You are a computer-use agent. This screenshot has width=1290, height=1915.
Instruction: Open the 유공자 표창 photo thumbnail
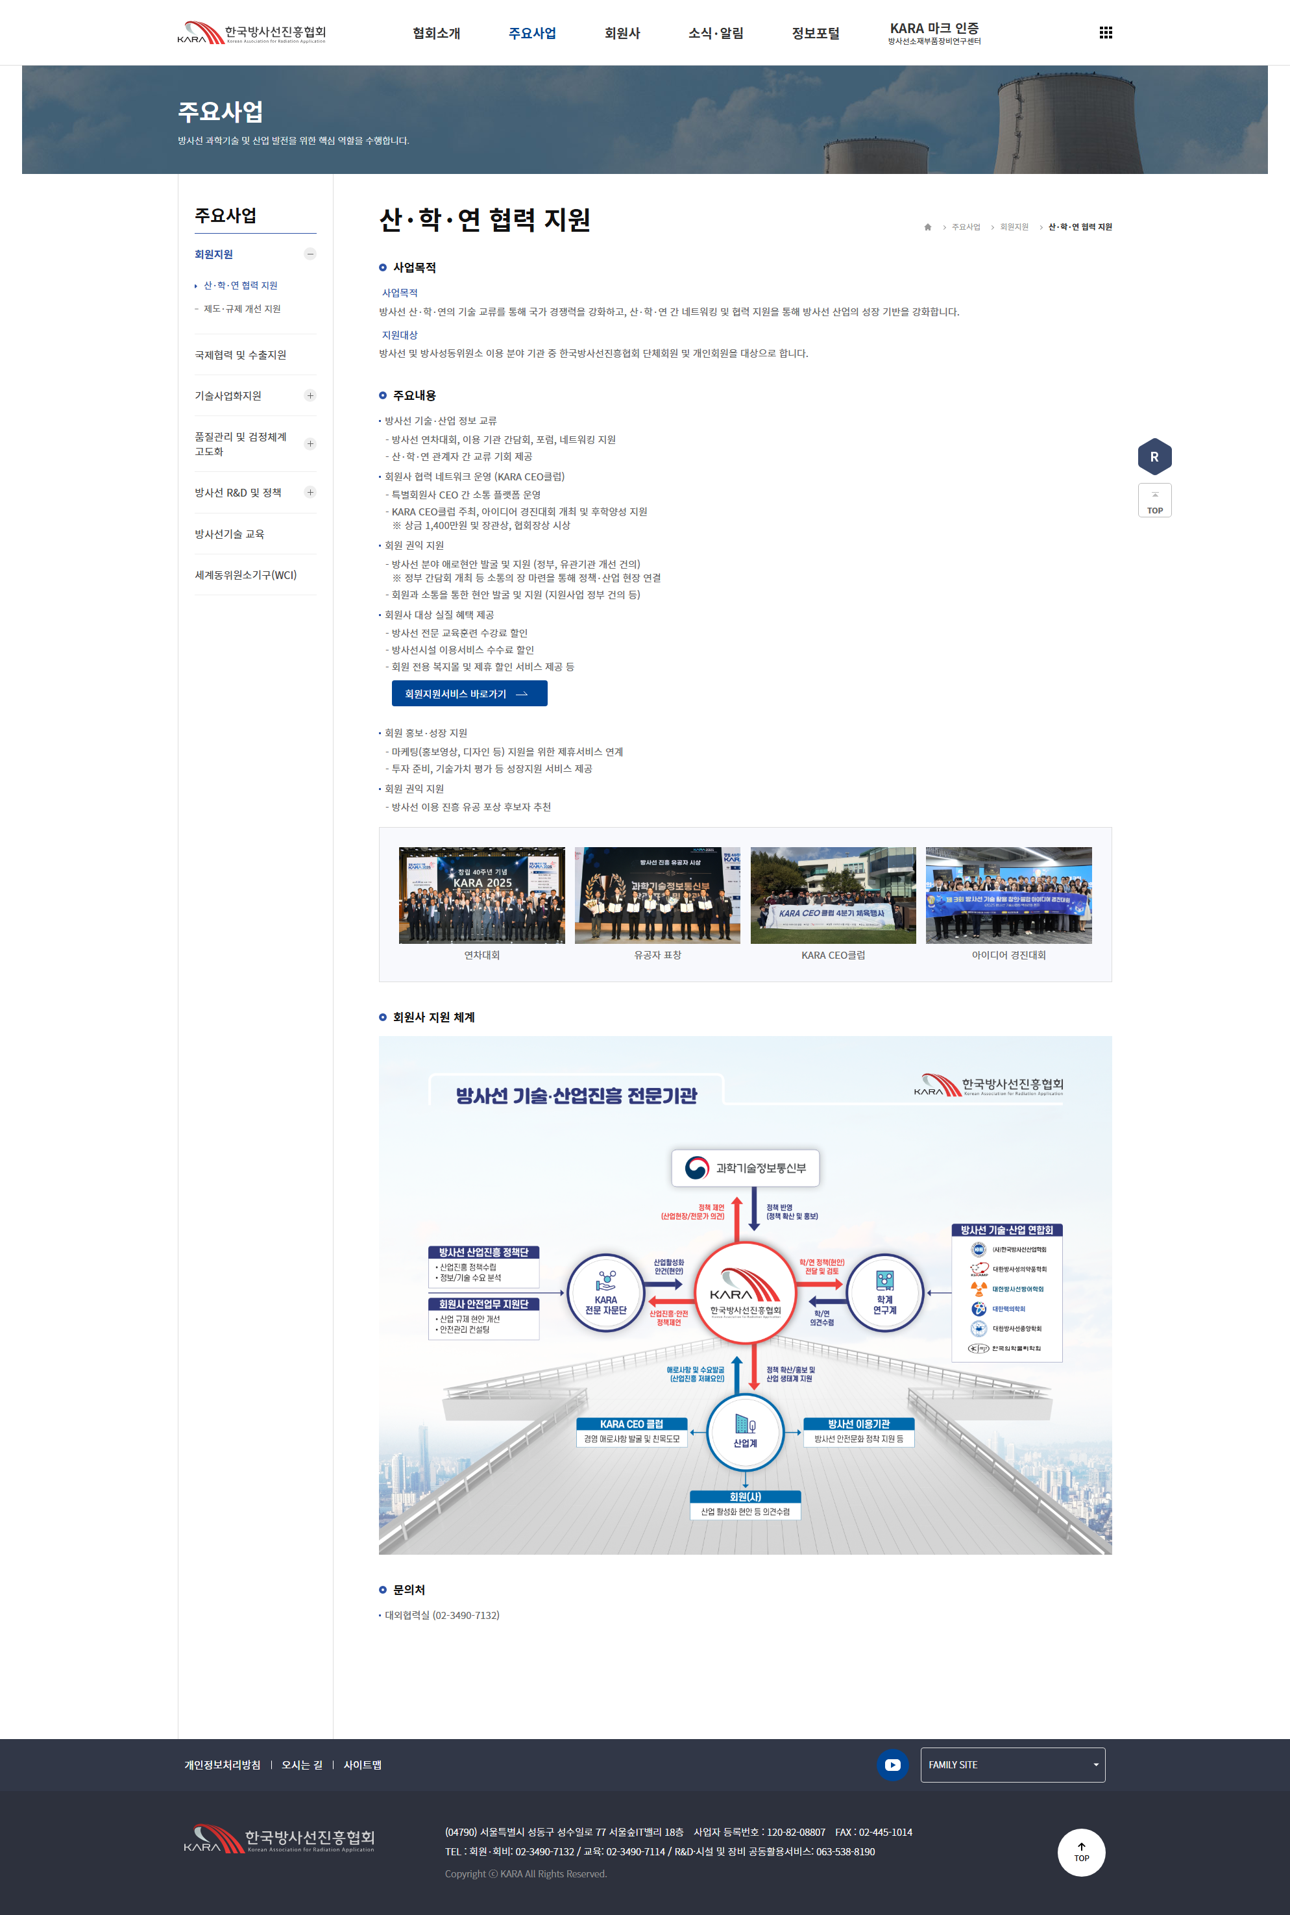[657, 895]
